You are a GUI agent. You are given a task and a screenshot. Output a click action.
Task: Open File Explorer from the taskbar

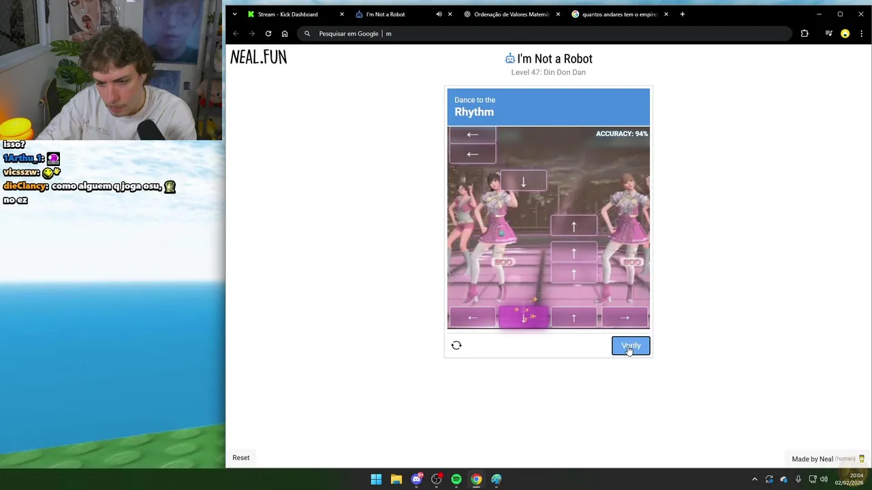coord(396,479)
